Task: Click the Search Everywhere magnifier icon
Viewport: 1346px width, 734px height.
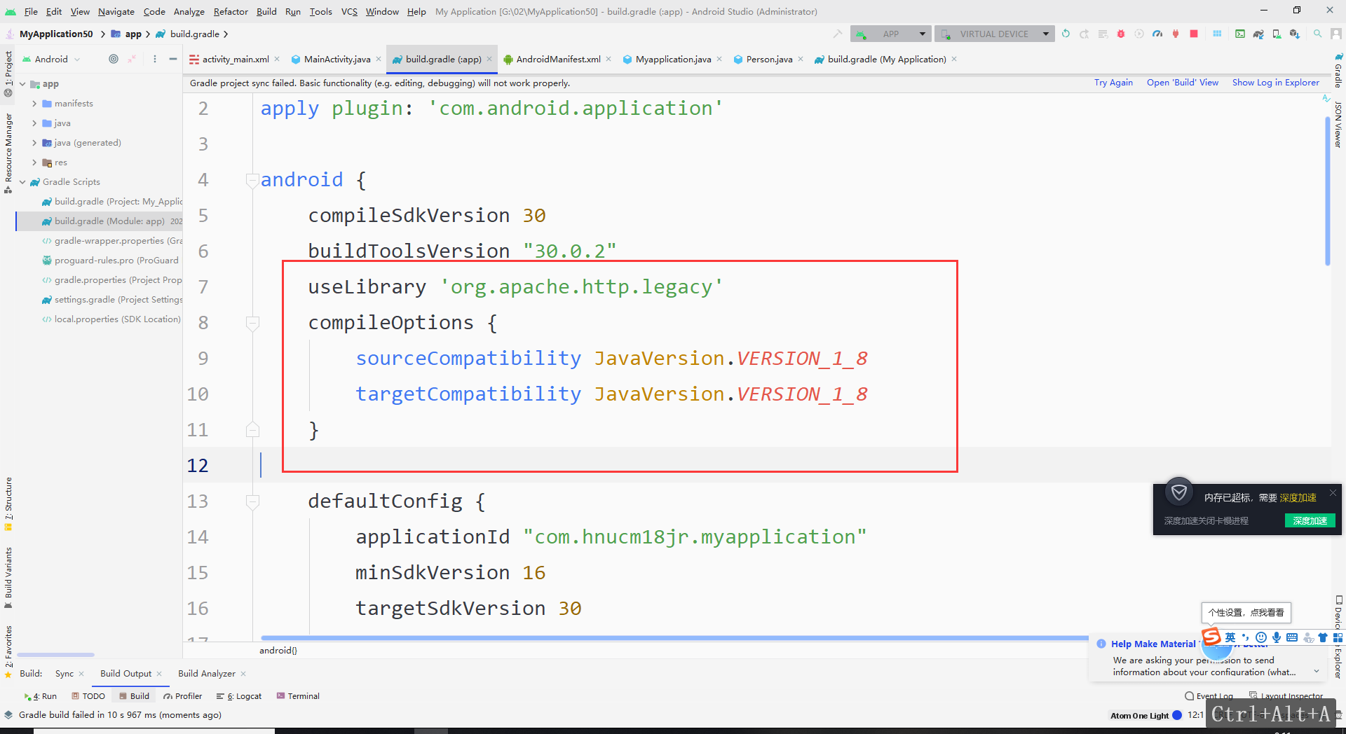Action: coord(1318,34)
